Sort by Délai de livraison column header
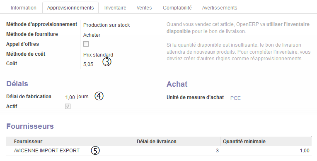 click(x=177, y=142)
